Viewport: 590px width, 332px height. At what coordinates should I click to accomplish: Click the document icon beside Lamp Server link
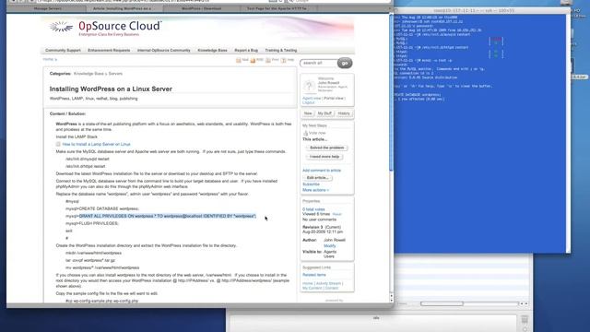pos(58,144)
